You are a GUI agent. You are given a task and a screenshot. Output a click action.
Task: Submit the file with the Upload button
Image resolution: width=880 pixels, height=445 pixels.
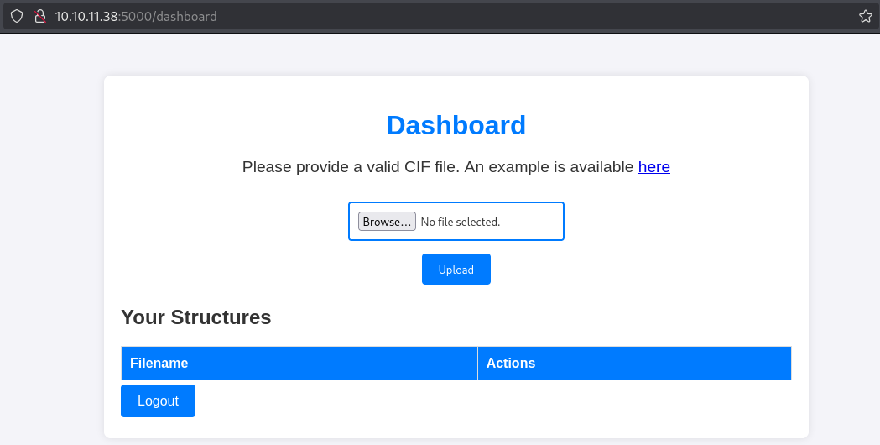click(x=456, y=270)
